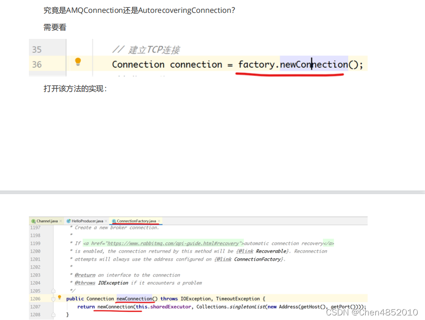Screen dimensions: 425x320
Task: Open the rabbitmq.com api-guide recovery link
Action: point(173,244)
